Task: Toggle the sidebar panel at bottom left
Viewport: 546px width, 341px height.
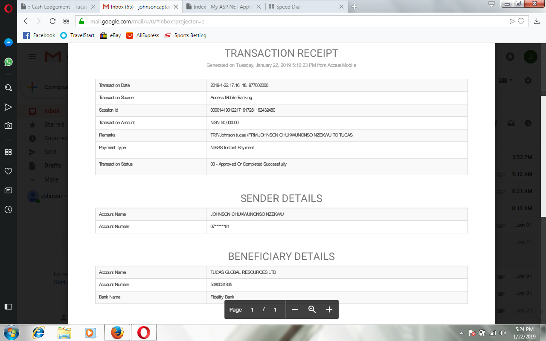Action: (8, 306)
